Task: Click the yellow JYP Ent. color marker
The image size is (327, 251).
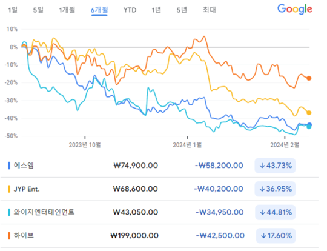Action: pos(9,189)
